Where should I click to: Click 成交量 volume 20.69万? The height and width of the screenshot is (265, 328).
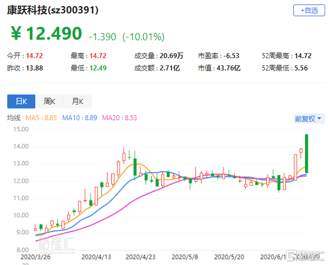click(171, 56)
